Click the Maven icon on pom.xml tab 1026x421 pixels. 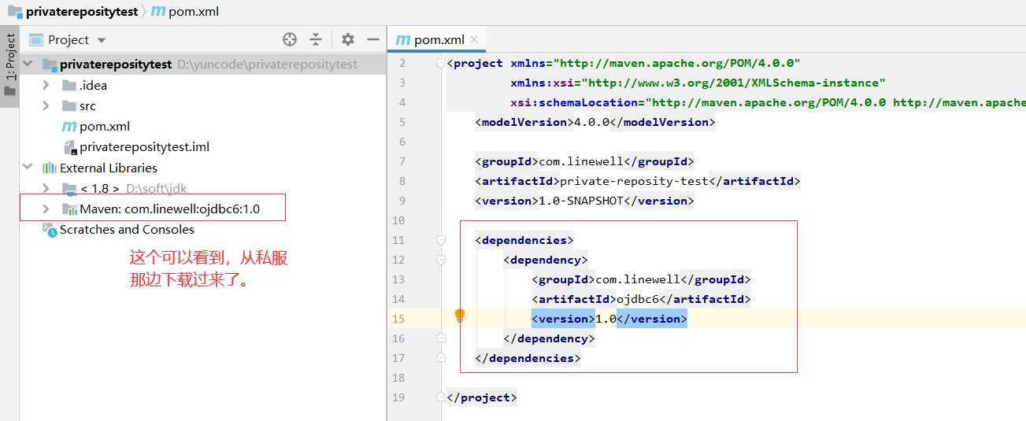click(x=403, y=39)
